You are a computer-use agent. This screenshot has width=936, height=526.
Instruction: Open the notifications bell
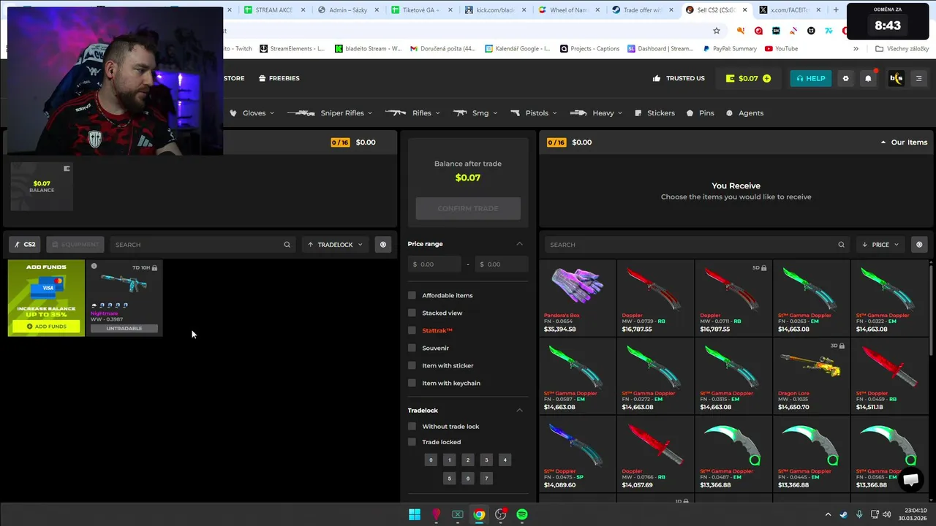(x=869, y=78)
